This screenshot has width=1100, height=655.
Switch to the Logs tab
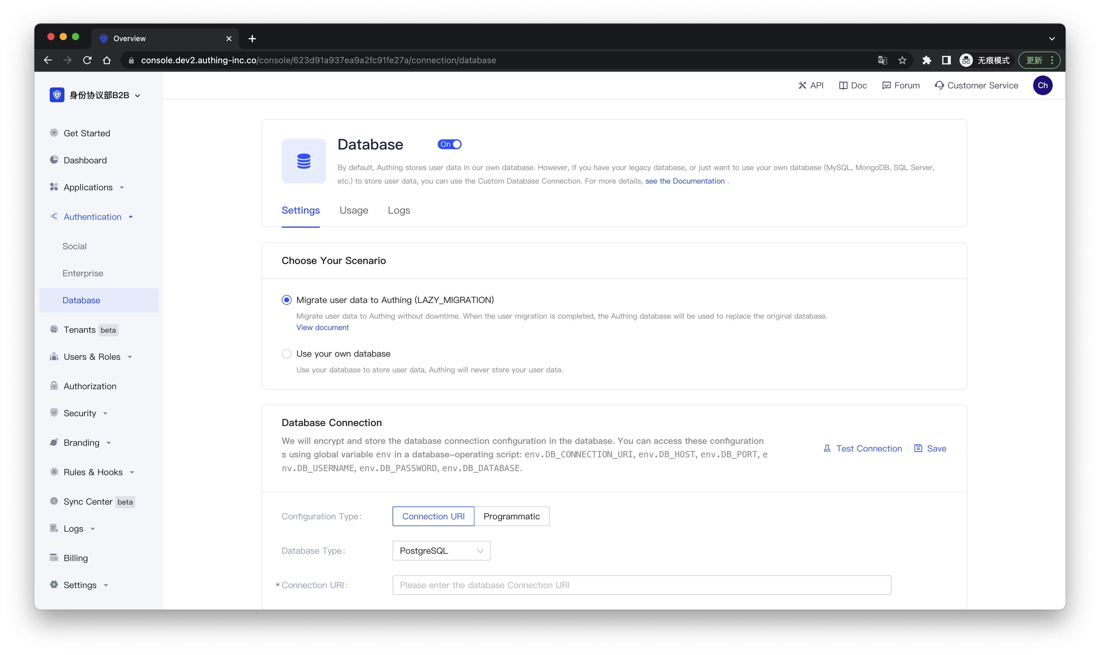[400, 210]
